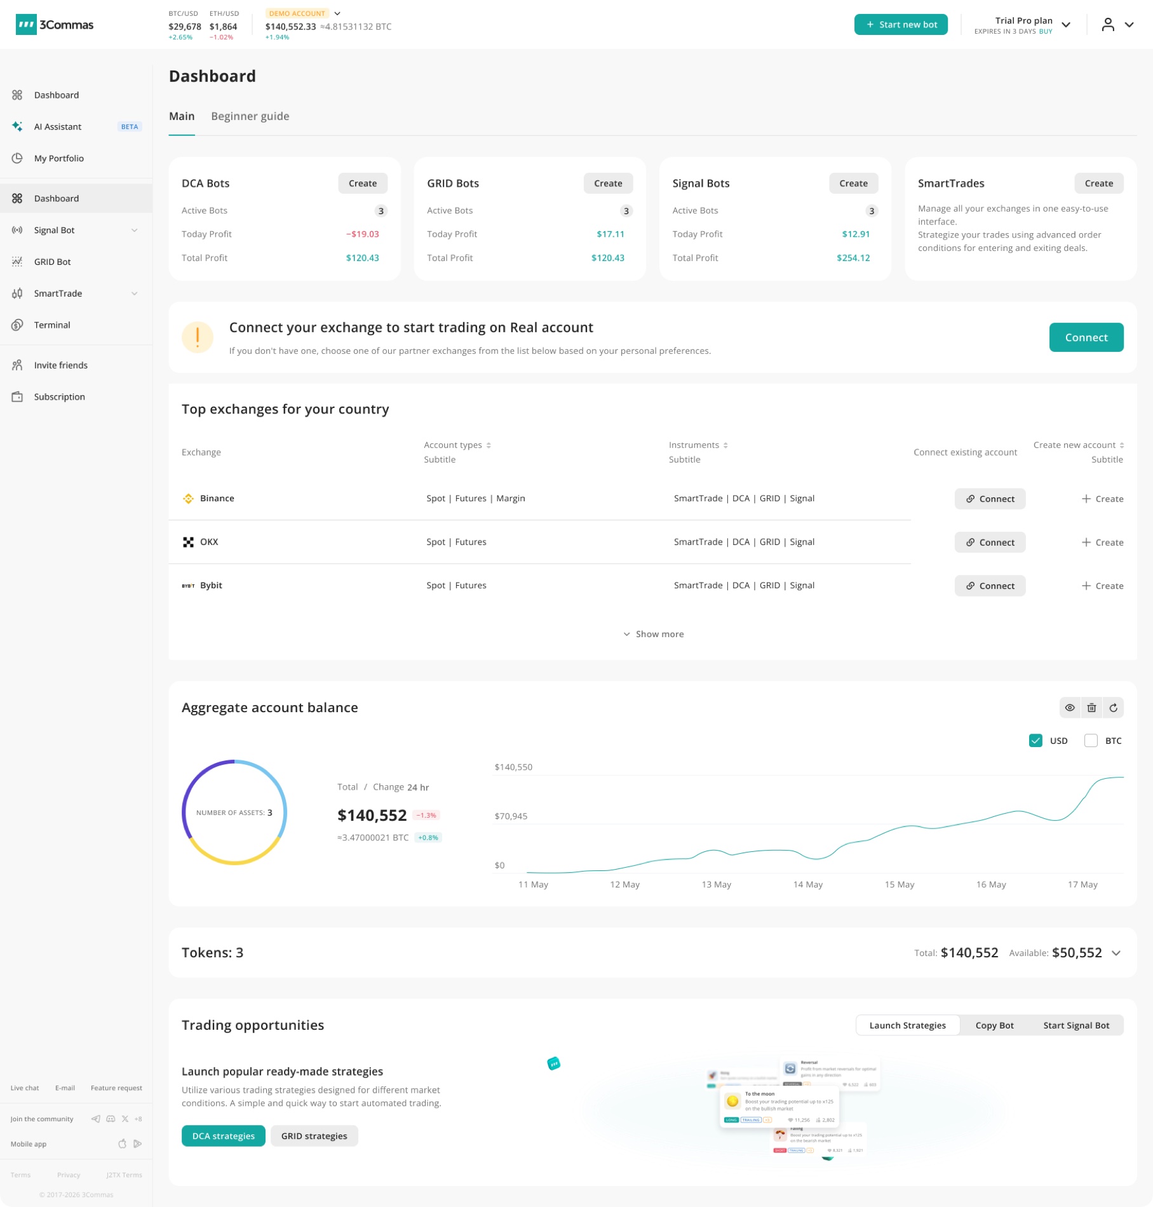Expand the Tokens section chevron
This screenshot has height=1207, width=1153.
(x=1116, y=953)
